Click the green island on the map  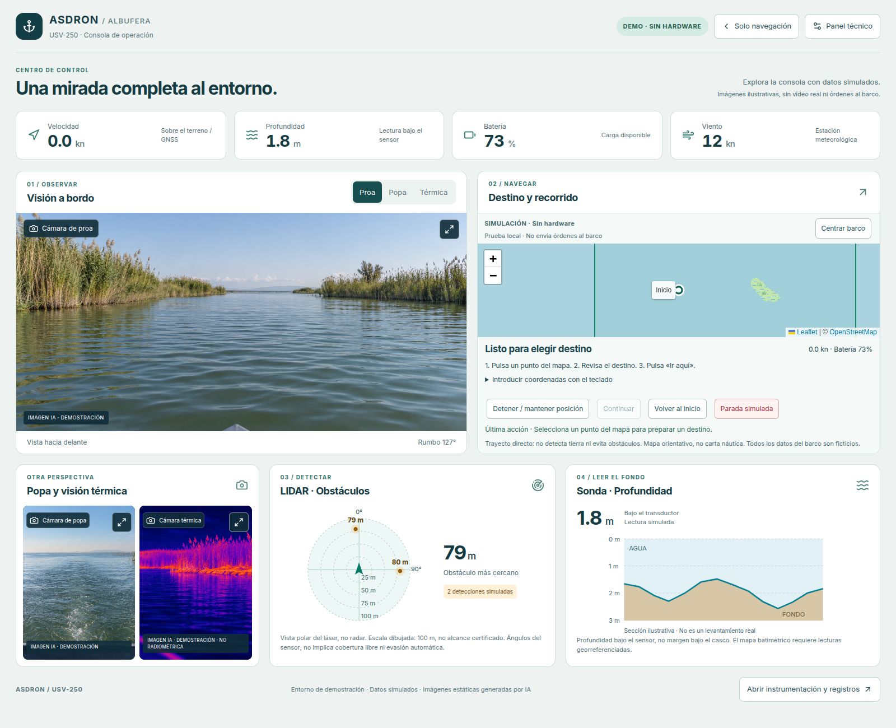[764, 290]
